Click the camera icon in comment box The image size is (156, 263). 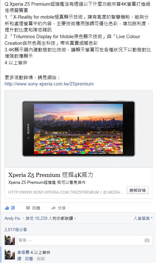147,240
